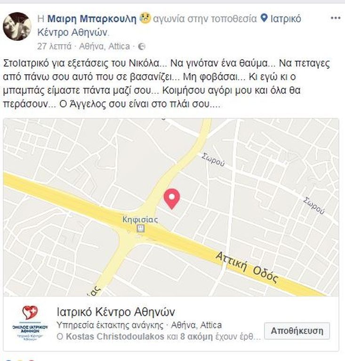Click the globe public privacy icon
345x361 pixels.
tap(142, 47)
